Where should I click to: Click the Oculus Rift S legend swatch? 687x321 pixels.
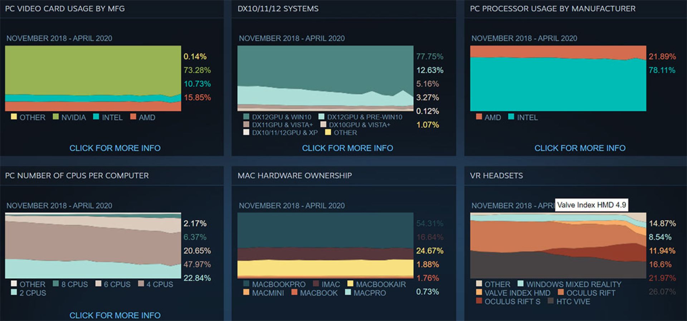(x=479, y=301)
